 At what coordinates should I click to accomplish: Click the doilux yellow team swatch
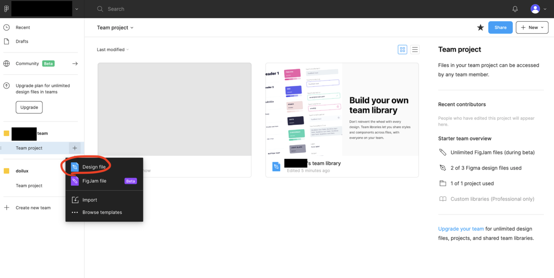click(x=6, y=171)
